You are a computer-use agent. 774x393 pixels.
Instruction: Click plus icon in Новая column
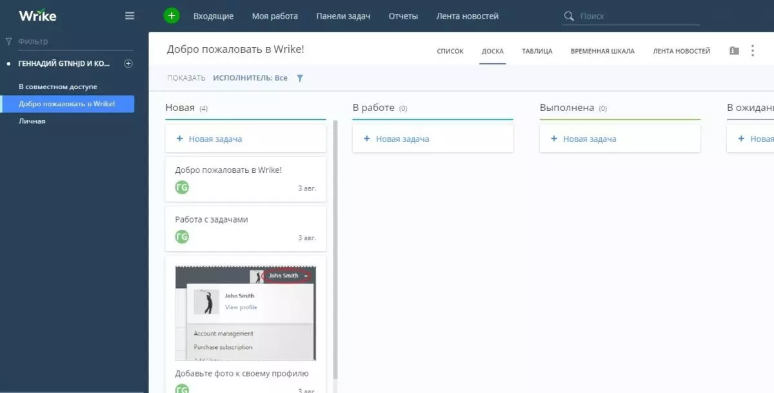point(179,139)
